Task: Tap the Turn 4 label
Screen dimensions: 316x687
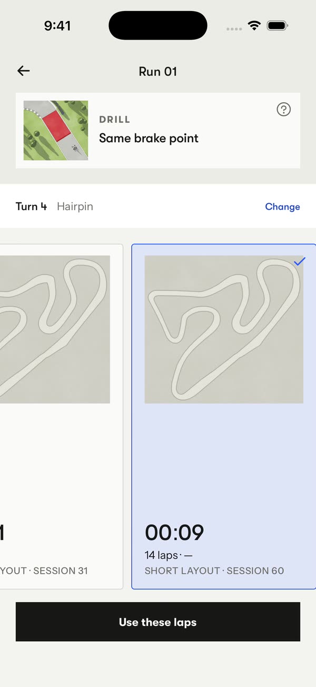Action: point(31,207)
